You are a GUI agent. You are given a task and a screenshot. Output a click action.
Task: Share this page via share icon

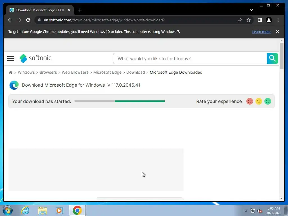240,20
